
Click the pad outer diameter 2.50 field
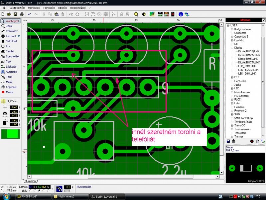tap(14, 112)
